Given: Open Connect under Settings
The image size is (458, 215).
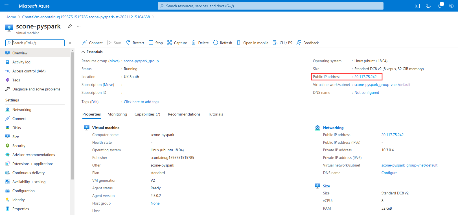Looking at the screenshot, I should 19,119.
